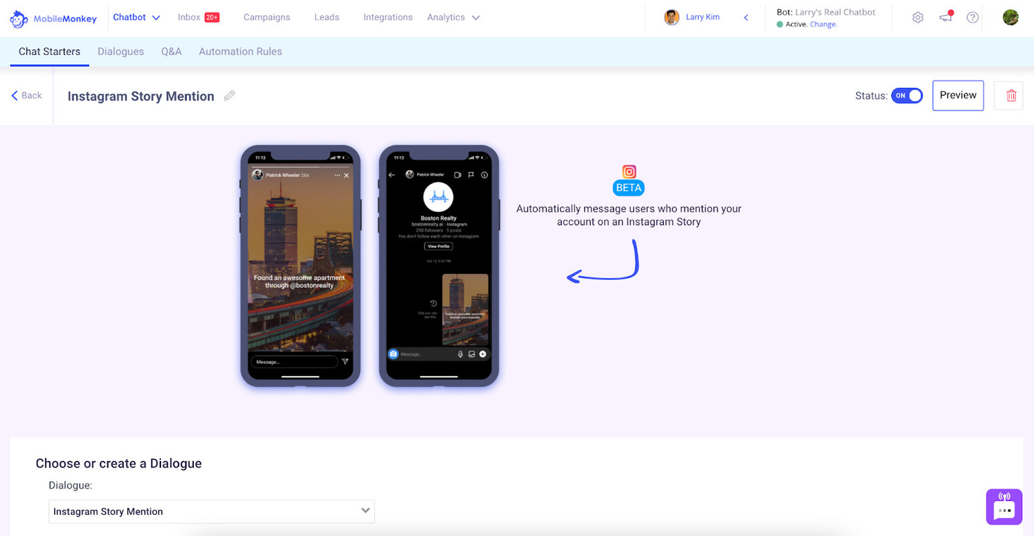Toggle the Status switch to off

[907, 95]
